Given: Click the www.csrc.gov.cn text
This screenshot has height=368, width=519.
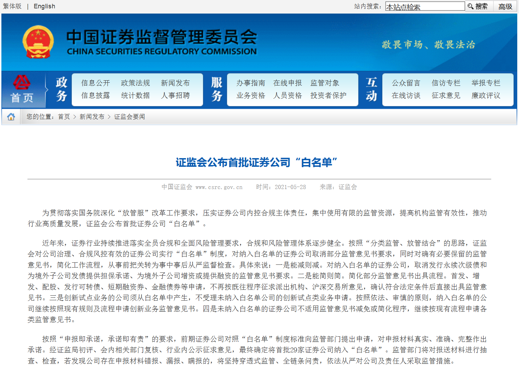Looking at the screenshot, I should (x=219, y=187).
